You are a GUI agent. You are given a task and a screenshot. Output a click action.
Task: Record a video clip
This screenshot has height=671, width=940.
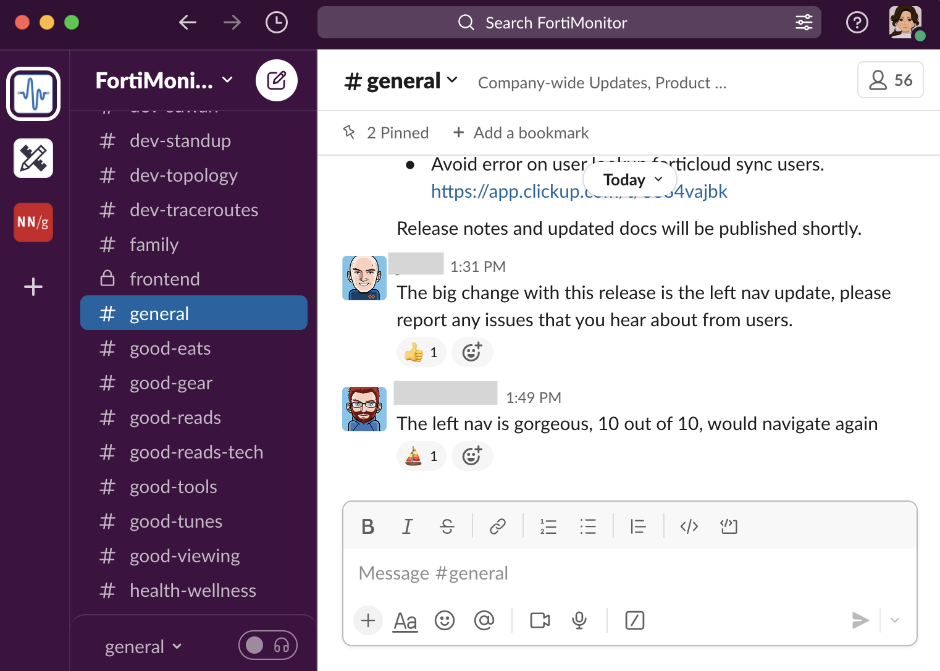pyautogui.click(x=540, y=620)
